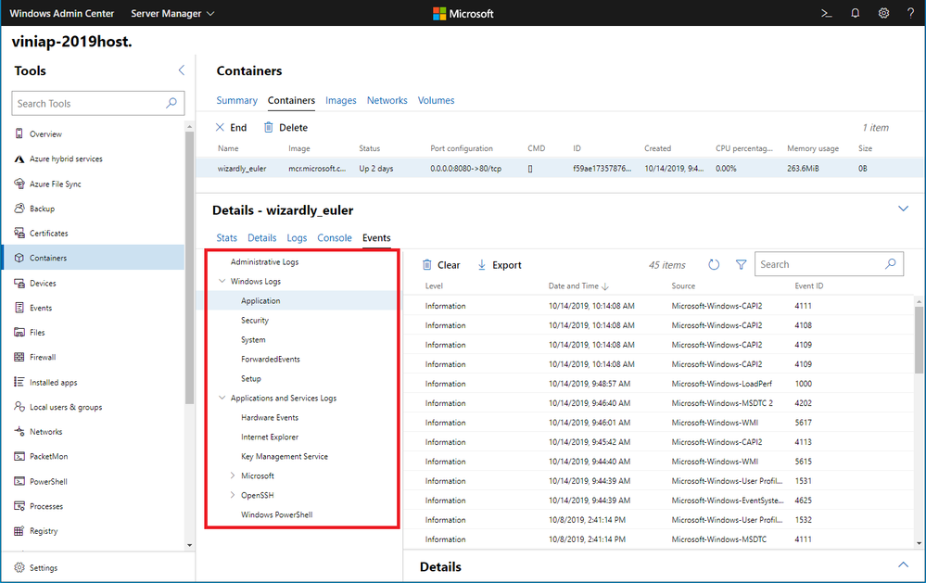
Task: Switch to the Networks tab
Action: [387, 100]
